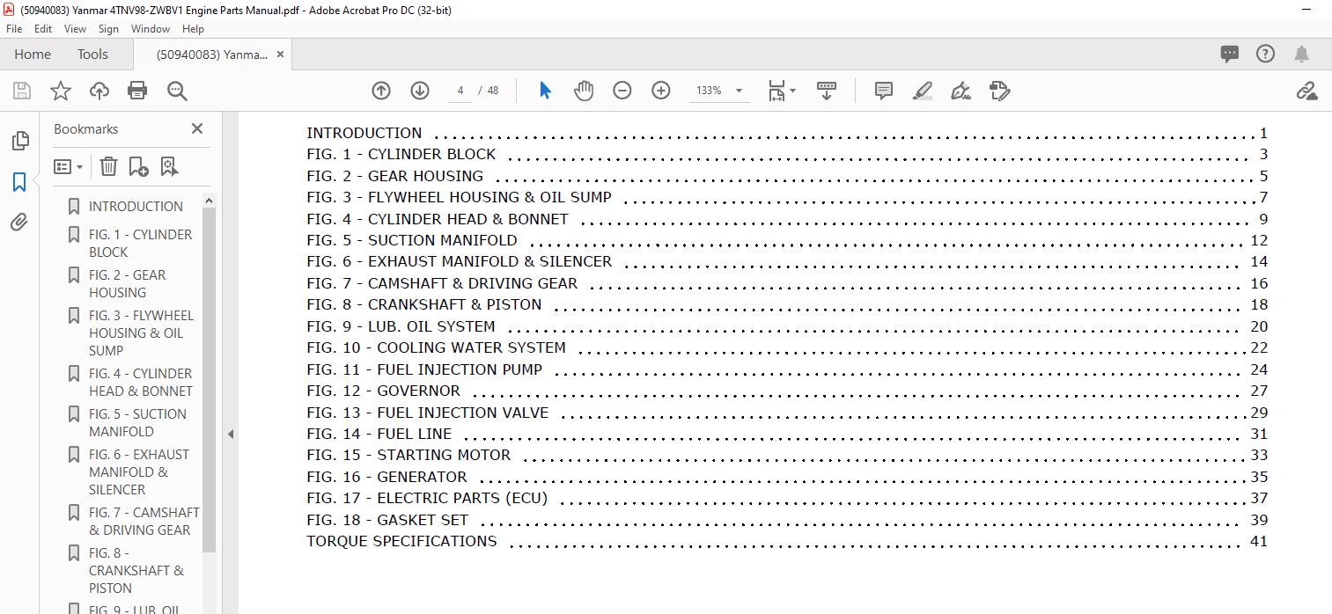Open the Help question mark
Viewport: 1332px width, 614px height.
point(1265,55)
